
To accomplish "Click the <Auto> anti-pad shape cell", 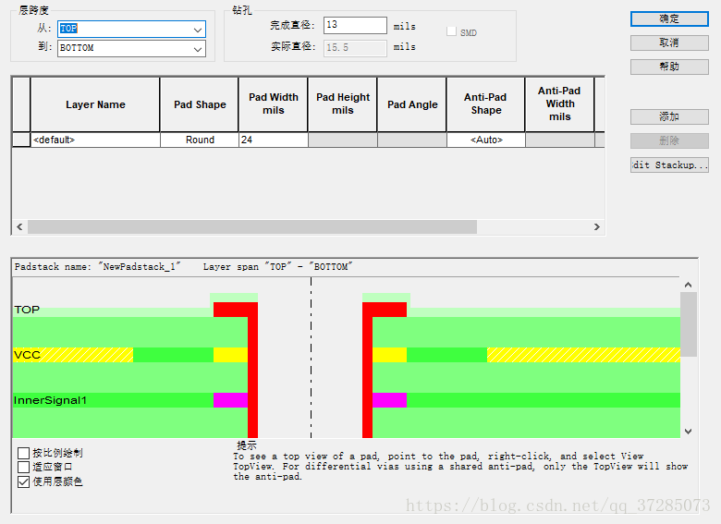I will click(486, 140).
